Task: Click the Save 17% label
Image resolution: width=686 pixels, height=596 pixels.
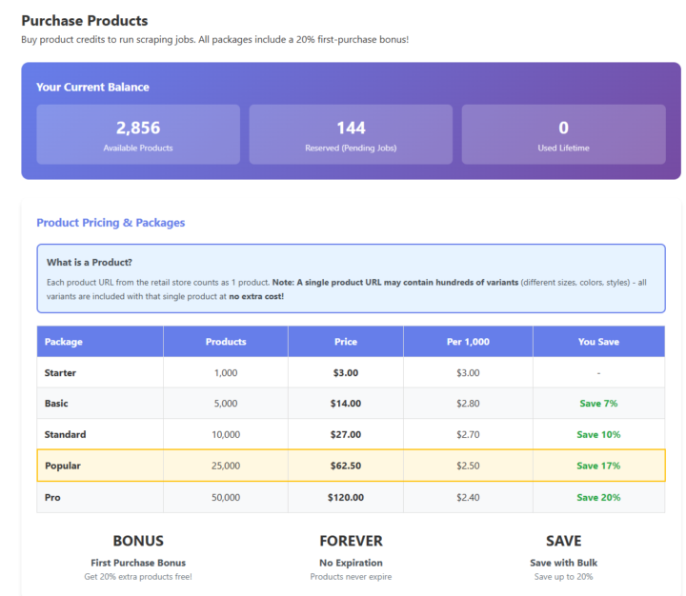Action: click(x=598, y=466)
